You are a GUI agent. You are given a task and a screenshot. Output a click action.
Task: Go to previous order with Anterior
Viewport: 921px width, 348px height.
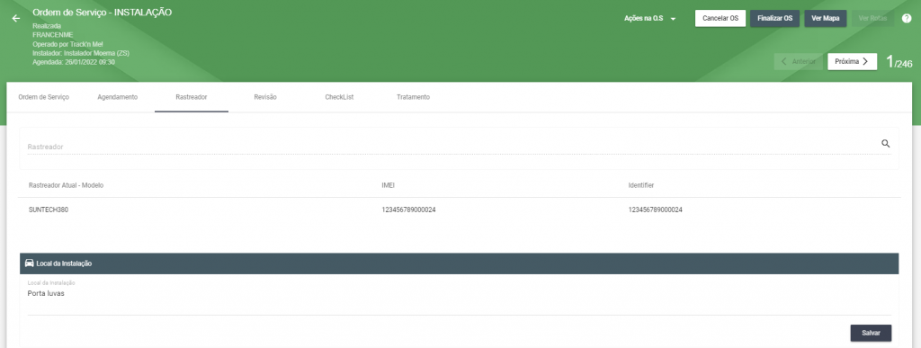click(799, 62)
